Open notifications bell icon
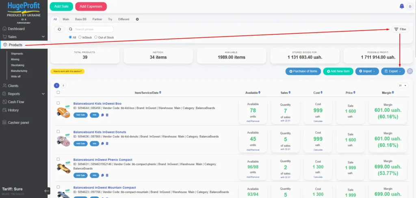This screenshot has height=198, width=416. click(402, 6)
